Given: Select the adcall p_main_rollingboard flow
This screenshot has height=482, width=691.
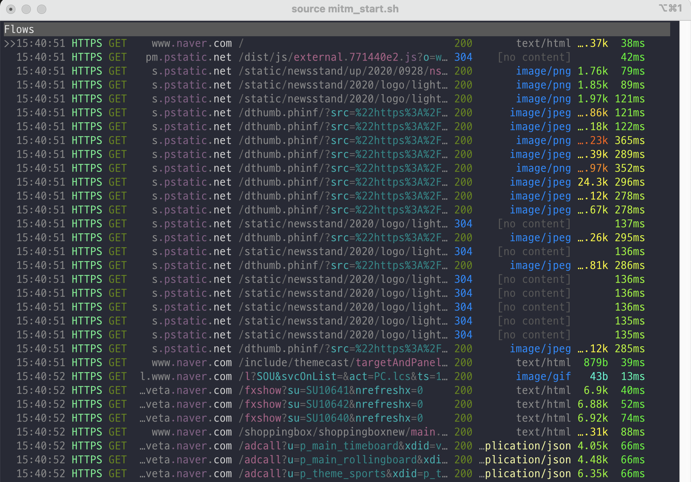Looking at the screenshot, I should pyautogui.click(x=337, y=460).
